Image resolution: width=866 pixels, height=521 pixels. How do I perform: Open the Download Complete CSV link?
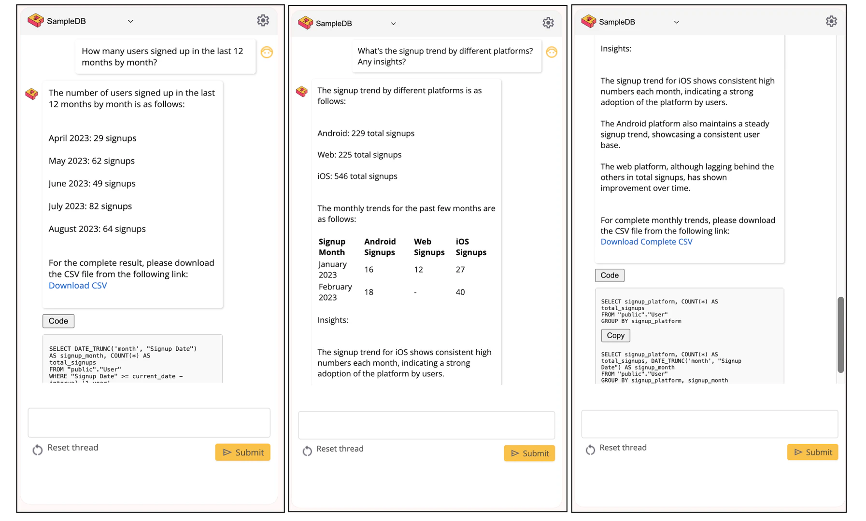point(646,242)
